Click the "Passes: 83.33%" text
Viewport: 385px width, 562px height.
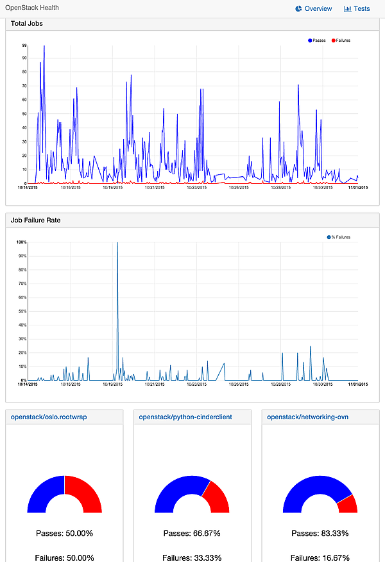[320, 533]
